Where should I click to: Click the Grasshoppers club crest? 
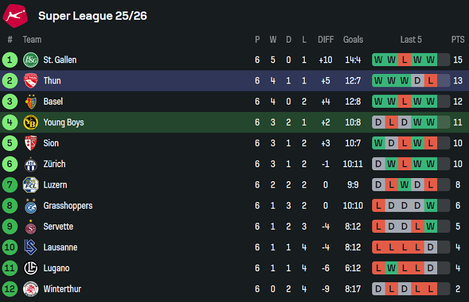tap(31, 206)
